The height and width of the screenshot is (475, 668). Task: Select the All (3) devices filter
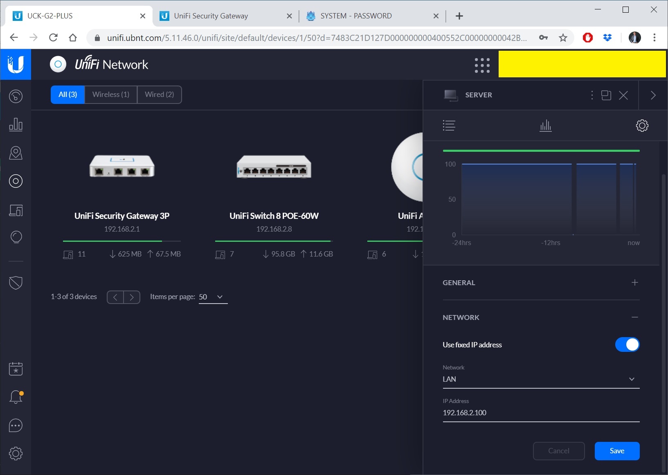pyautogui.click(x=67, y=95)
